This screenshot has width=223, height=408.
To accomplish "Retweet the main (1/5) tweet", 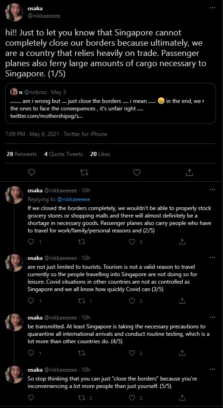I will 84,172.
